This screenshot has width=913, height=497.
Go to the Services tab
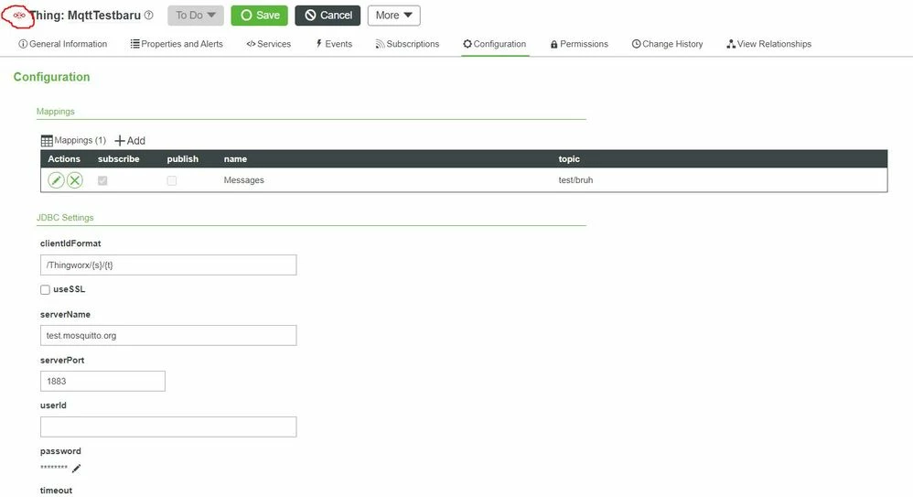coord(268,44)
